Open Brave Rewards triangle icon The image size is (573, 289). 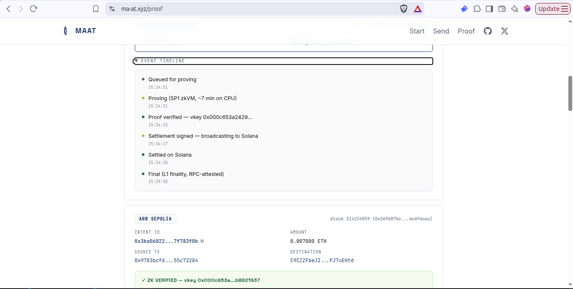point(418,9)
